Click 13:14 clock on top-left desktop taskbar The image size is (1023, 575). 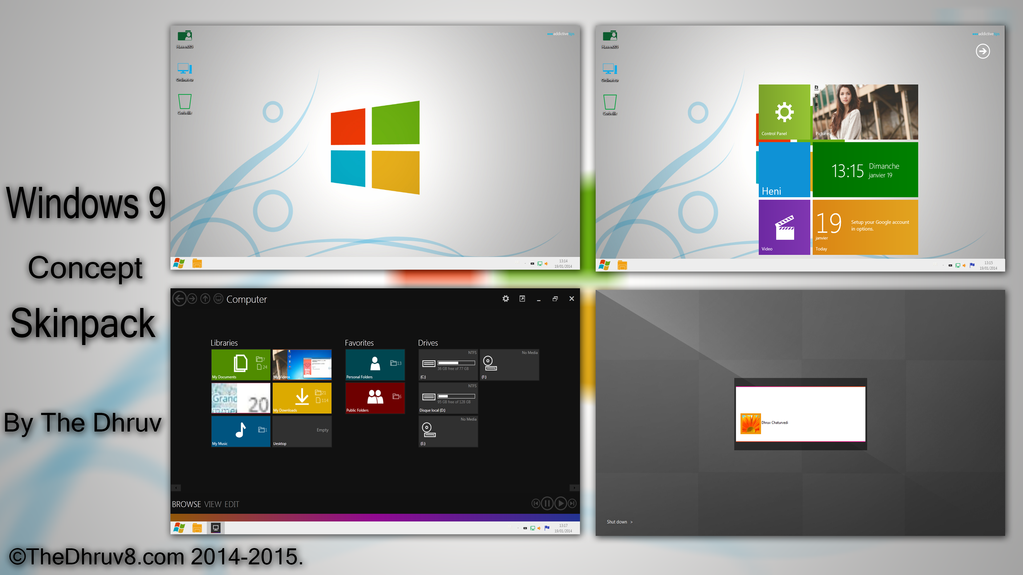coord(563,264)
